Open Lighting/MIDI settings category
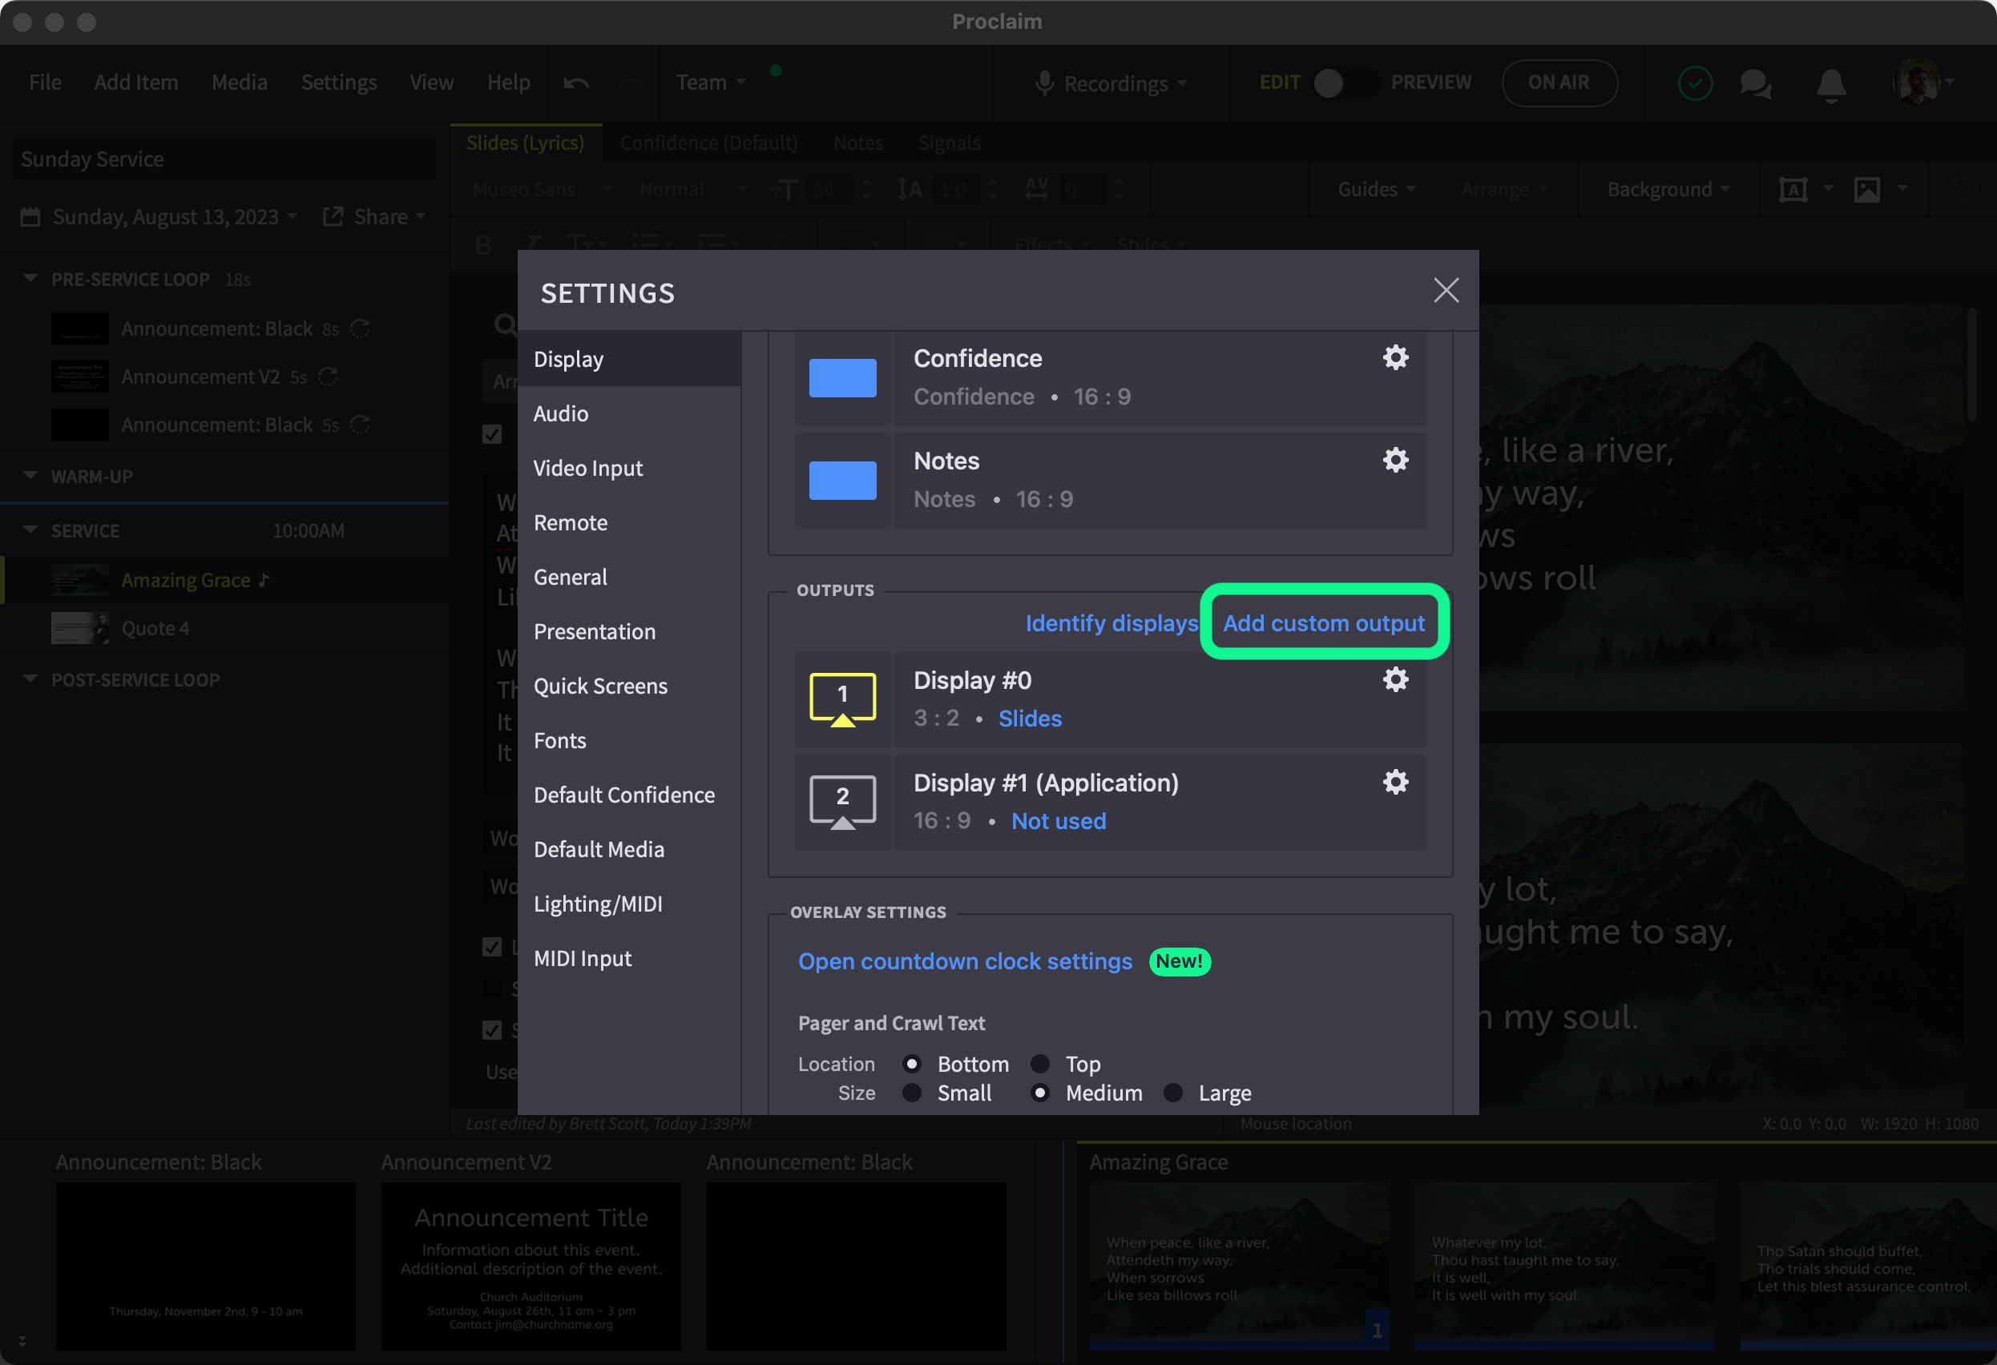Viewport: 1997px width, 1365px height. 597,904
